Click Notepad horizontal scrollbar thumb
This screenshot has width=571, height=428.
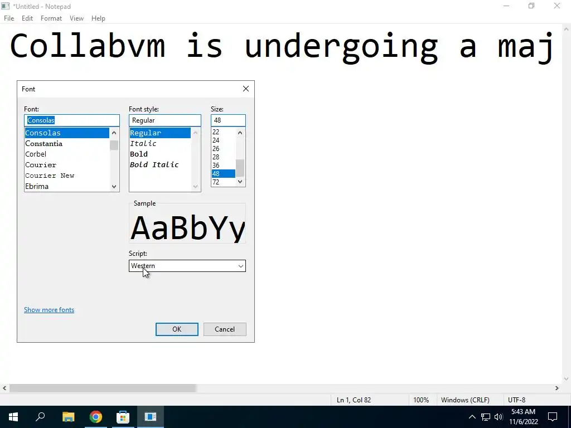pos(103,388)
